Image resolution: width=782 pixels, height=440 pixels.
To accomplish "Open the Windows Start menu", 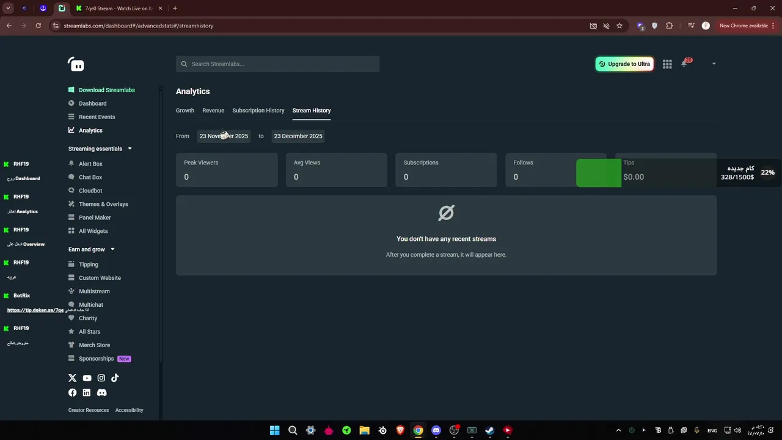I will pyautogui.click(x=275, y=430).
